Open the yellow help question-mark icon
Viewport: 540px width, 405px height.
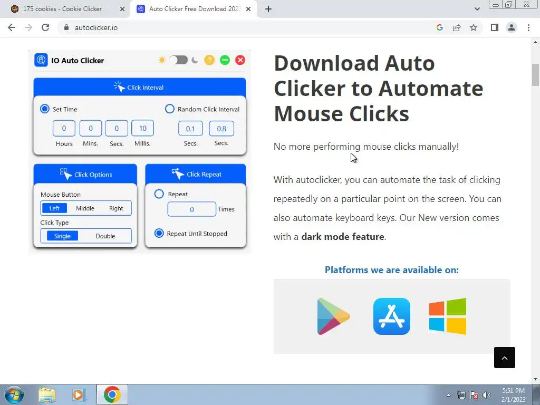209,60
